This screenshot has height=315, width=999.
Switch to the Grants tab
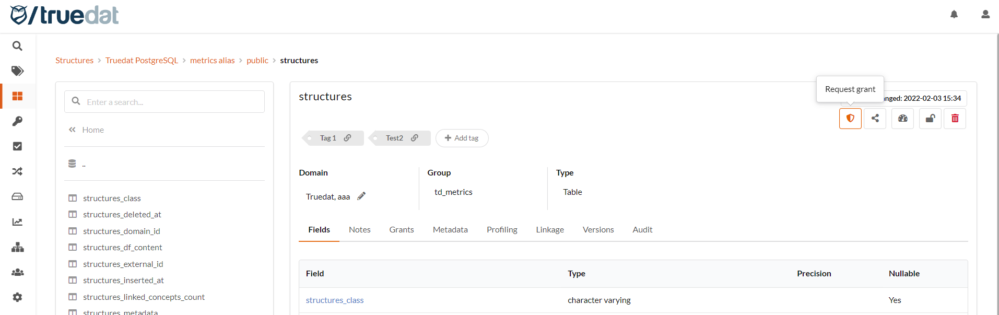click(401, 230)
